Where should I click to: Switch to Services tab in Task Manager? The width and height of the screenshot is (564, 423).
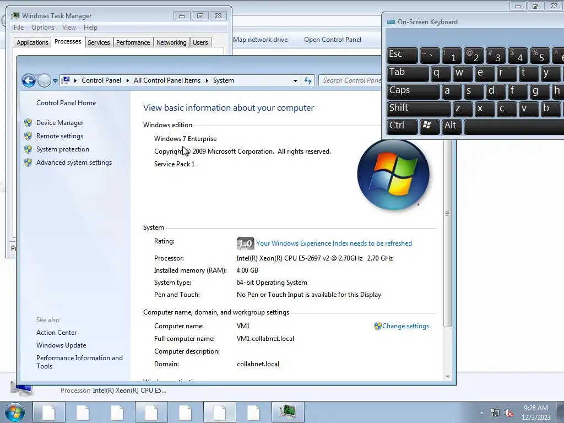(x=99, y=42)
